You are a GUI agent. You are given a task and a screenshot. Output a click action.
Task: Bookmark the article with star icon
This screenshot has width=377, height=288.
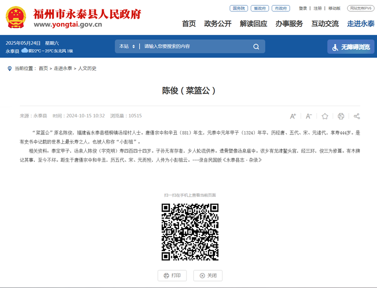pyautogui.click(x=325, y=116)
